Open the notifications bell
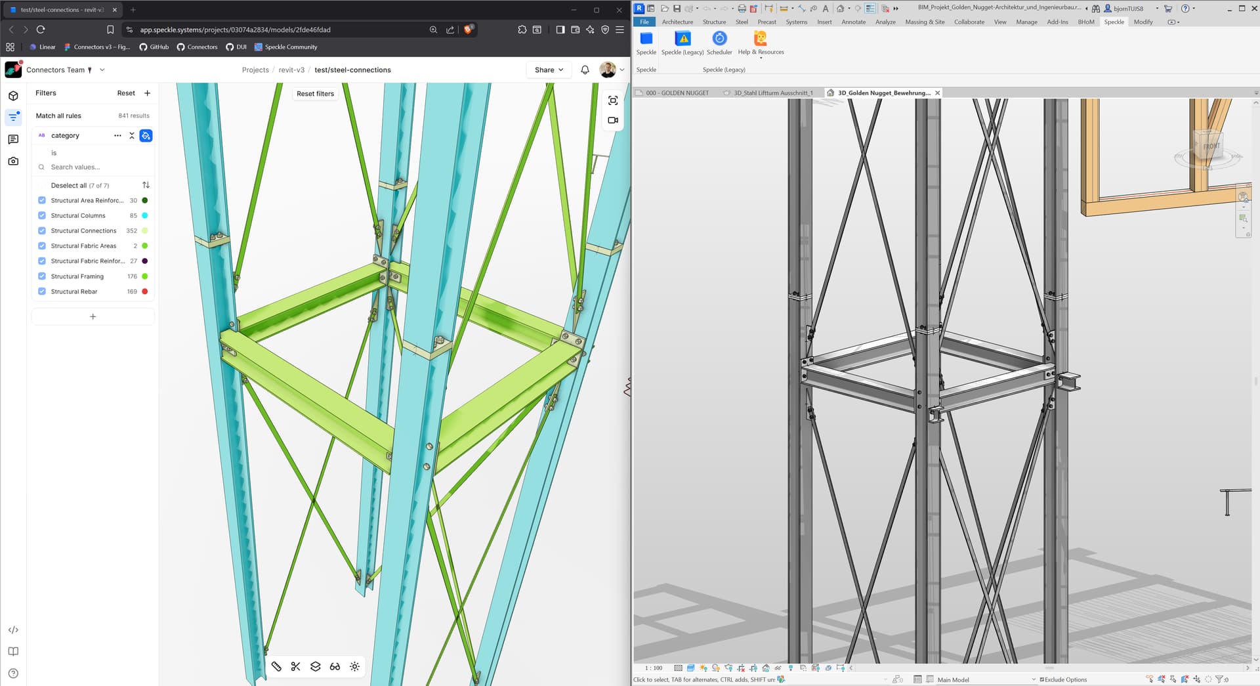Viewport: 1260px width, 686px height. 585,70
